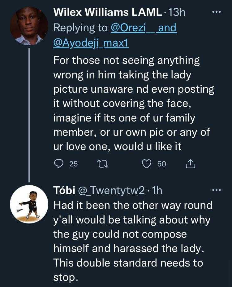Open Tóbi's cartoon avatar profile picture
232x287 pixels.
click(29, 205)
